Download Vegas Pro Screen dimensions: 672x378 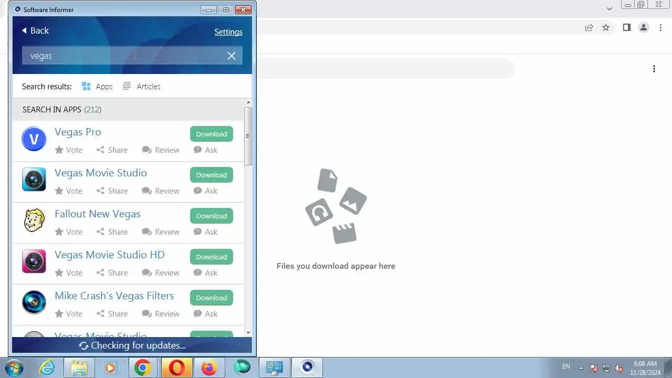212,134
